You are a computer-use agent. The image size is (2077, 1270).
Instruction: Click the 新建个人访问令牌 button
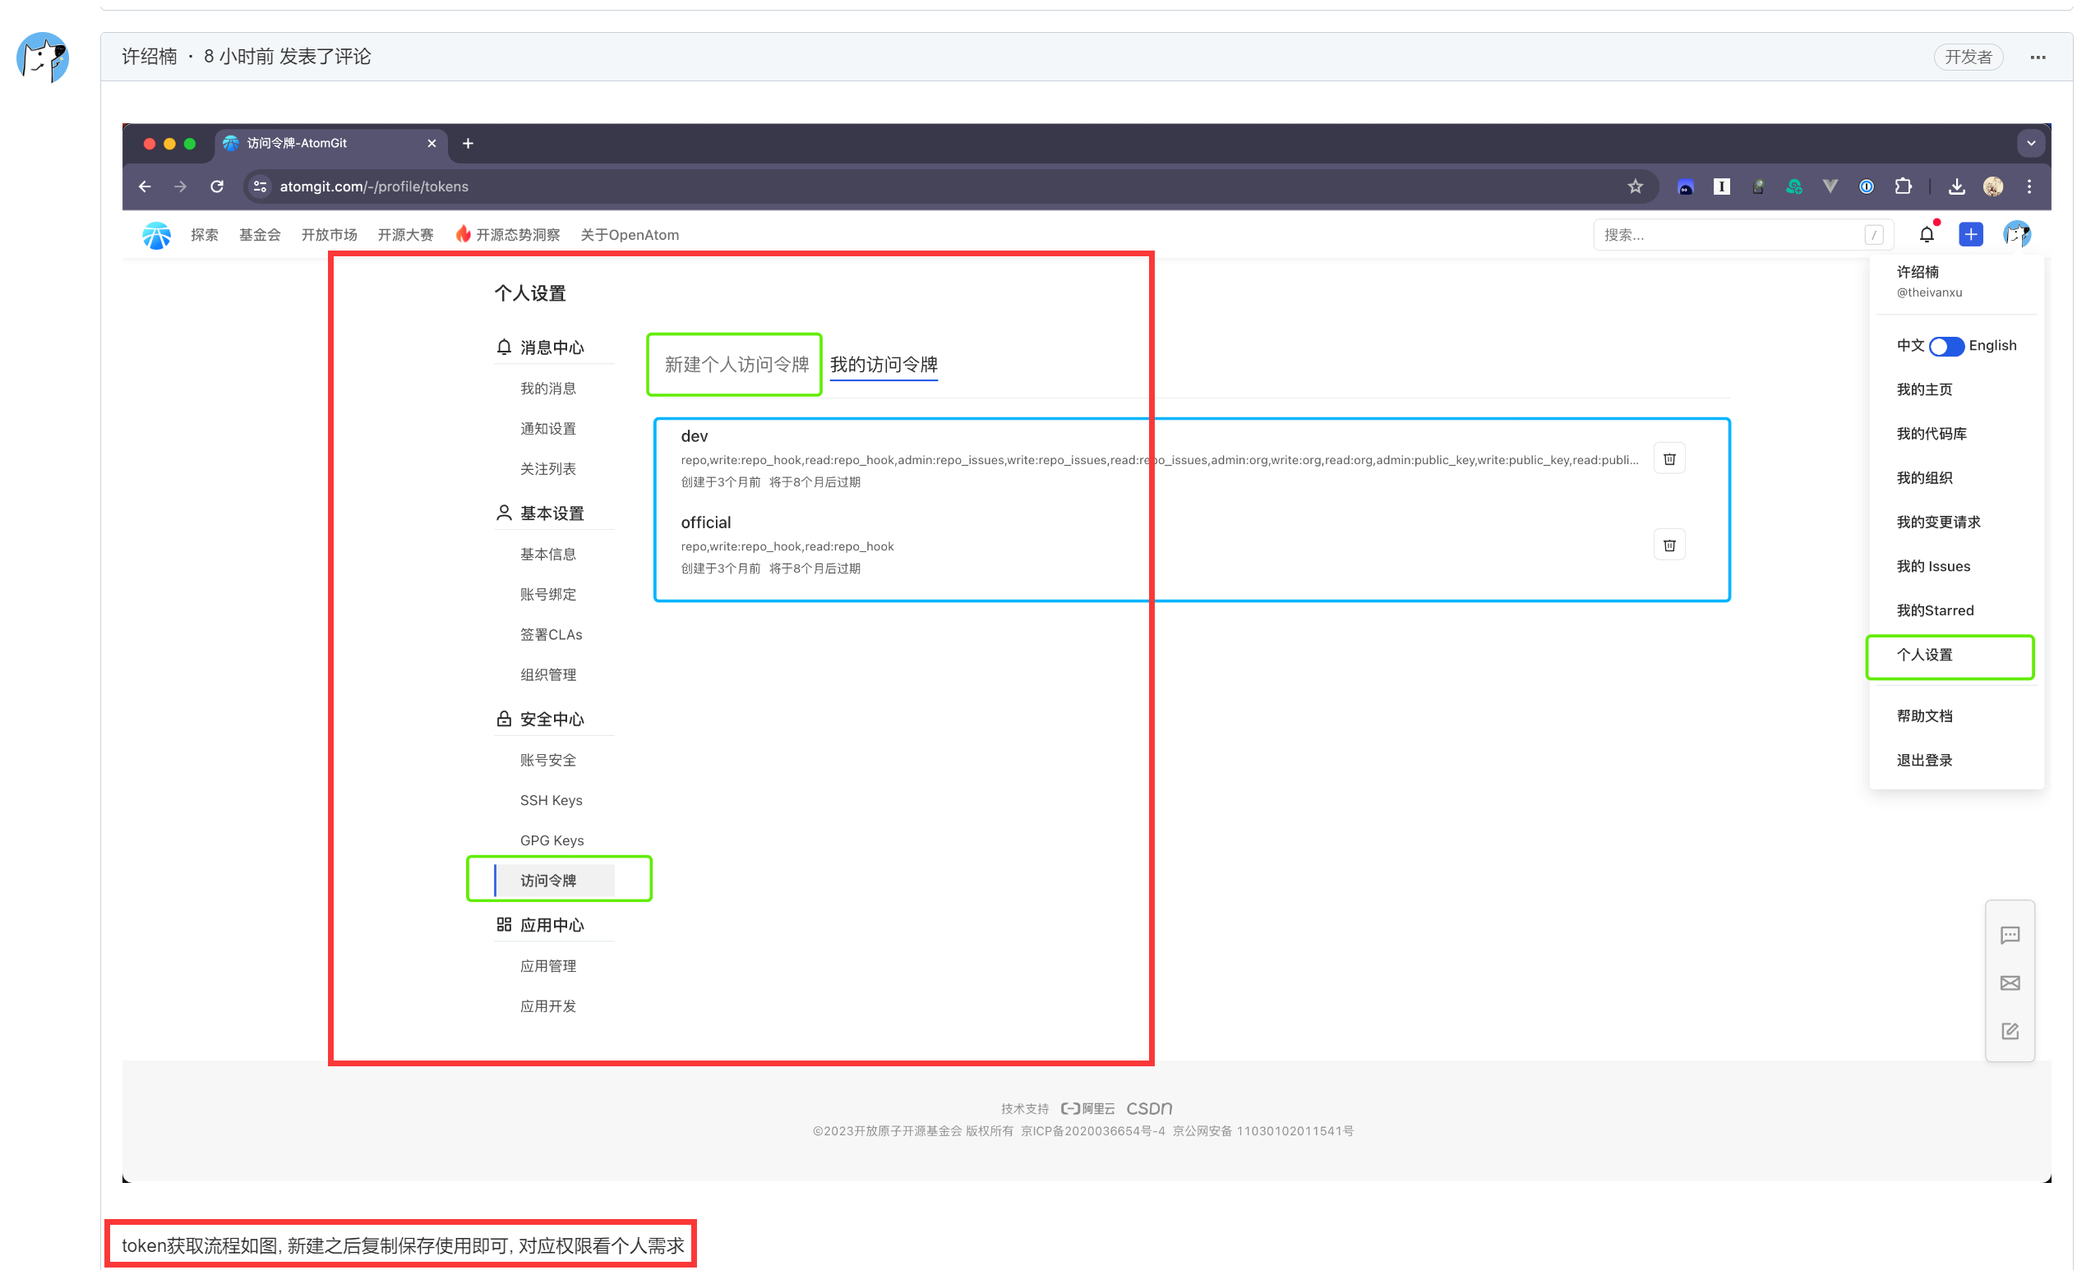click(733, 364)
